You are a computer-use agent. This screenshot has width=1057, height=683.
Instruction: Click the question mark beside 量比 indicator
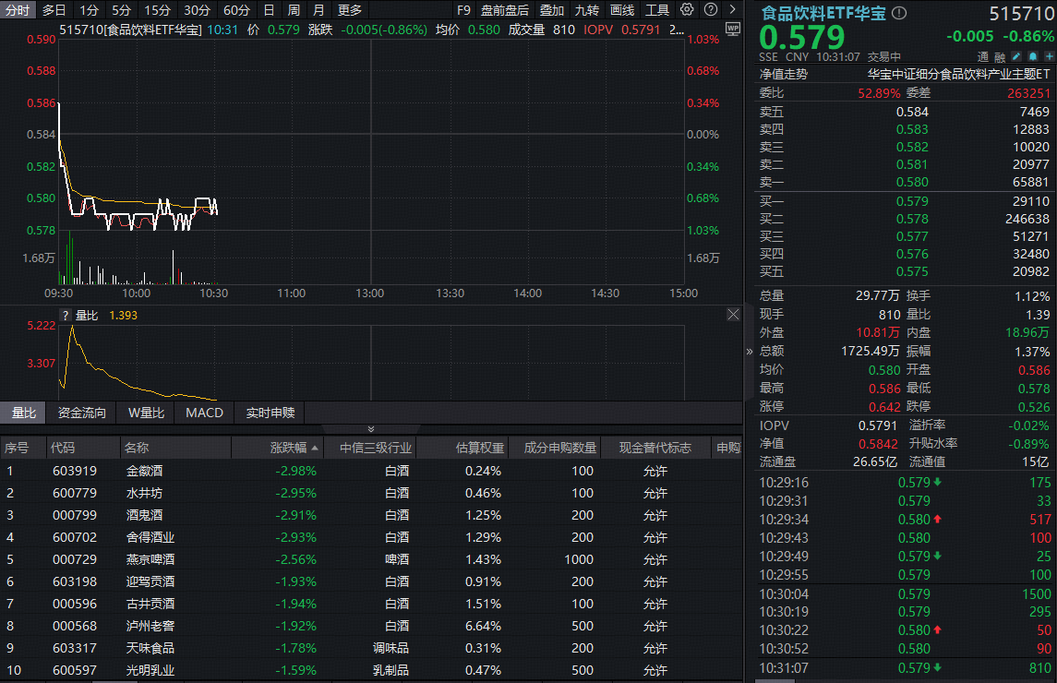tap(66, 315)
